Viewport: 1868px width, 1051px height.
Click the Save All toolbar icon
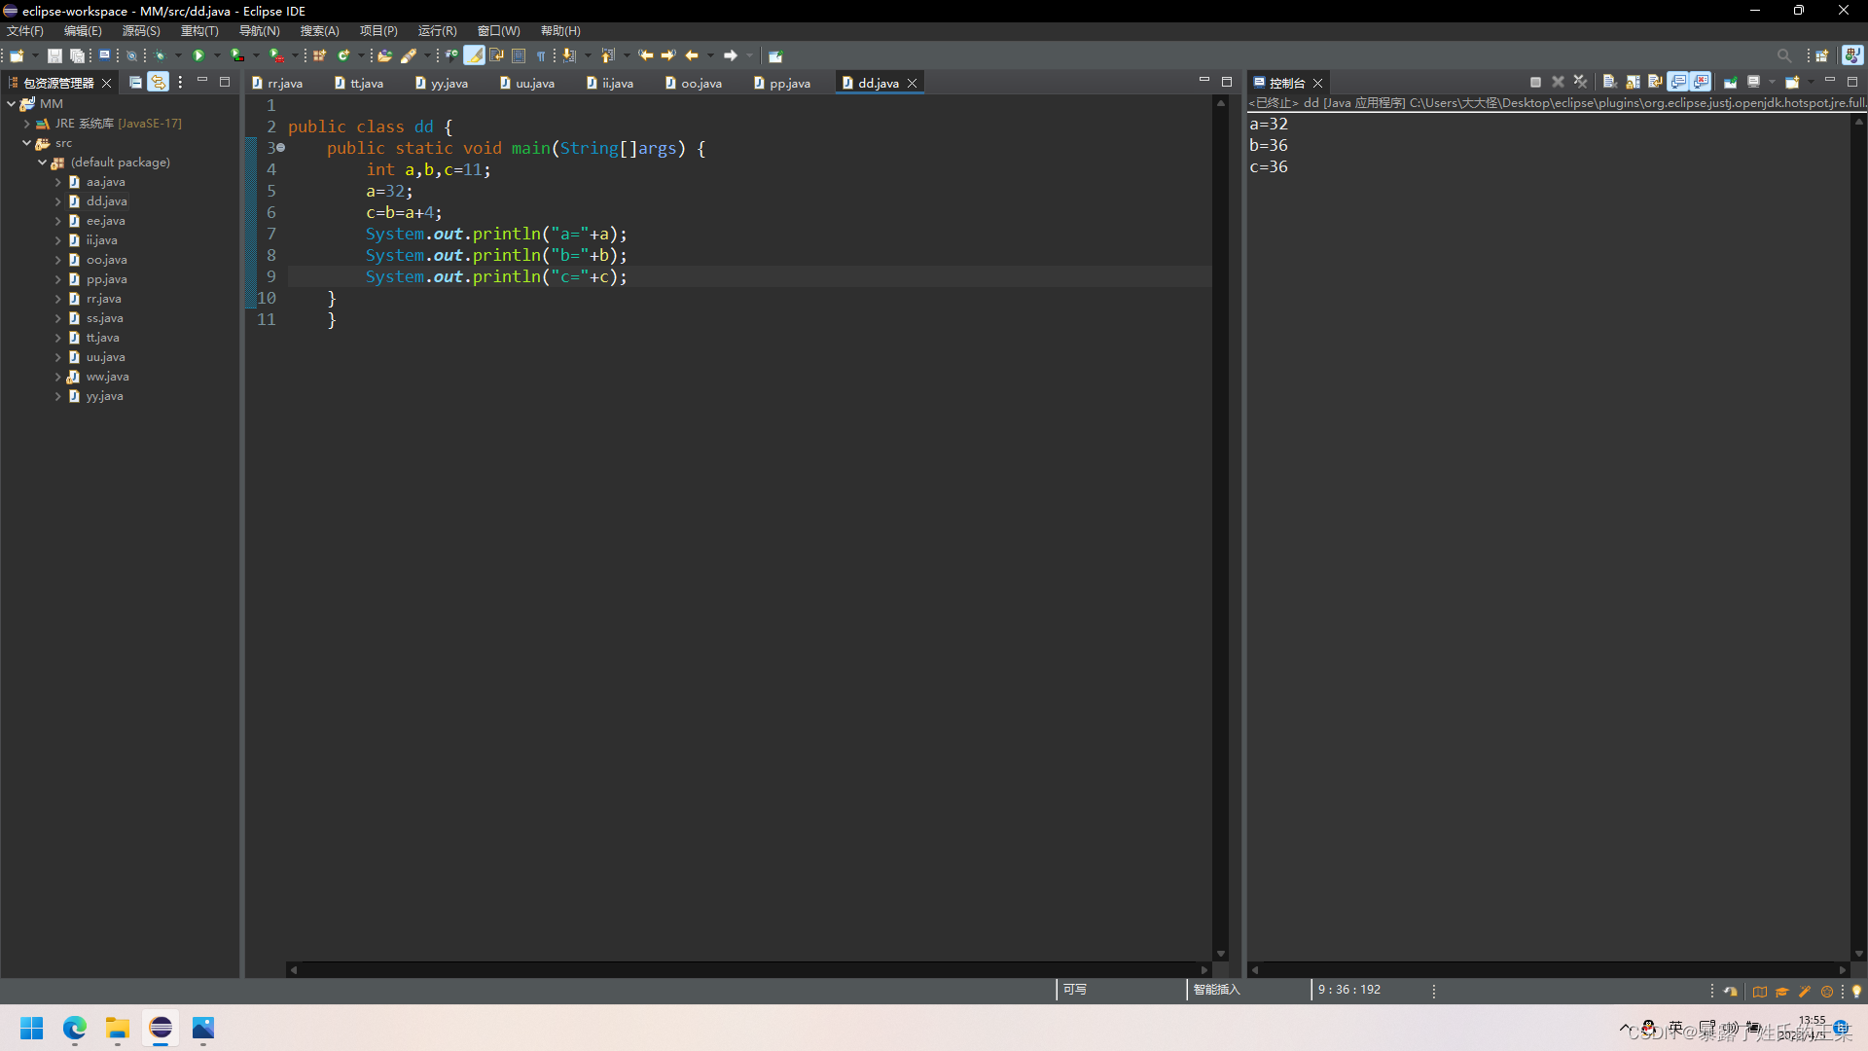77,55
